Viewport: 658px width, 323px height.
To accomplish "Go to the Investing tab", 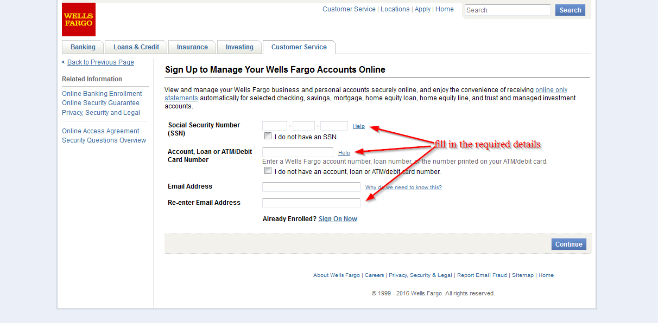I will [239, 47].
